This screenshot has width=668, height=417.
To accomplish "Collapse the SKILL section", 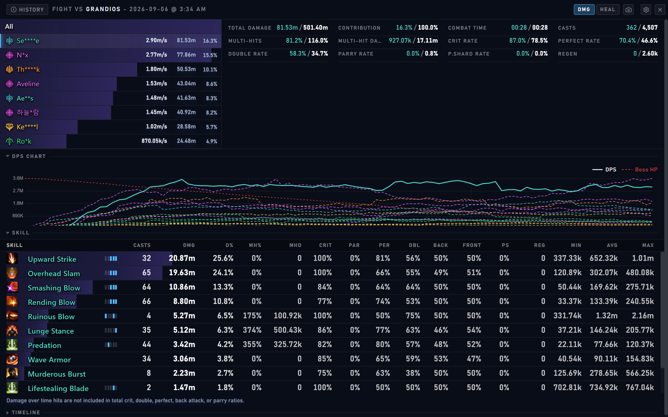I will 18,233.
